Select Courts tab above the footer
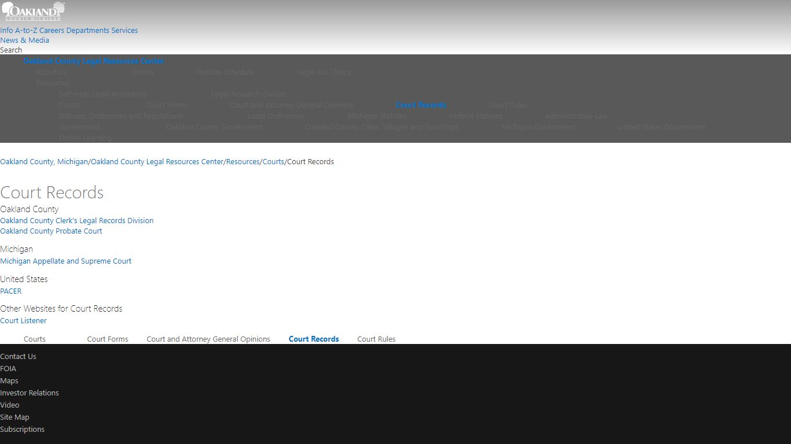Screen dimensions: 791x444 (35, 339)
